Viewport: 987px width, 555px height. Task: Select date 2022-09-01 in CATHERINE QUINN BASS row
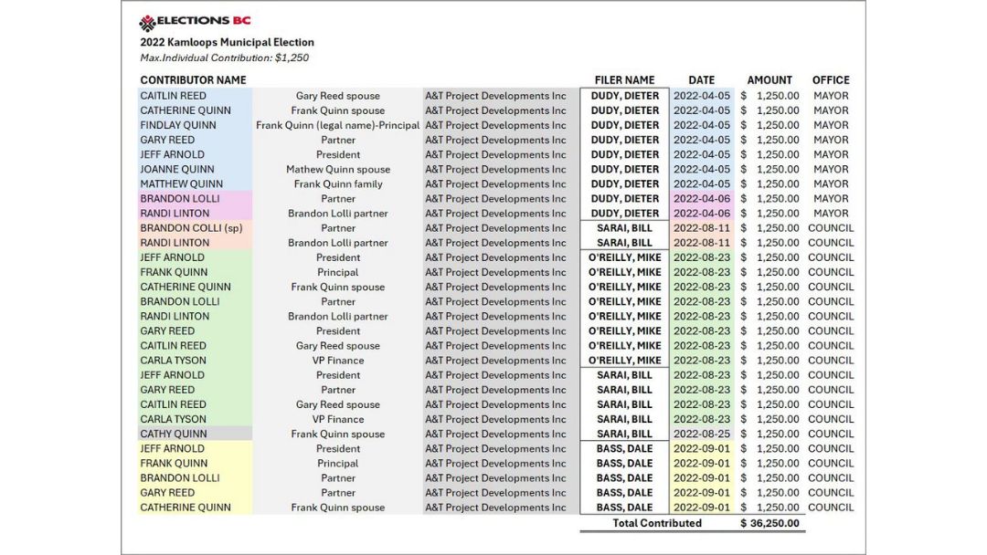click(702, 508)
